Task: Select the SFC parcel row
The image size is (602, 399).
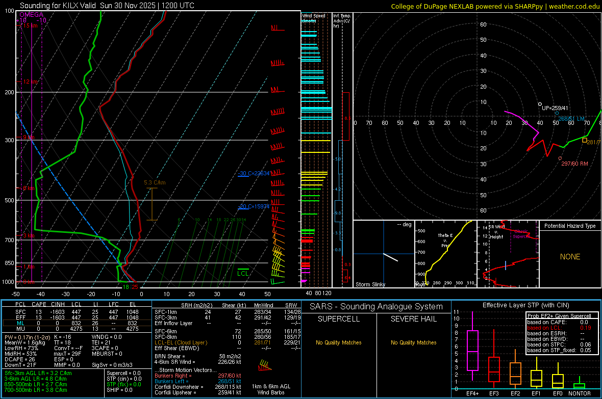Action: coord(77,312)
